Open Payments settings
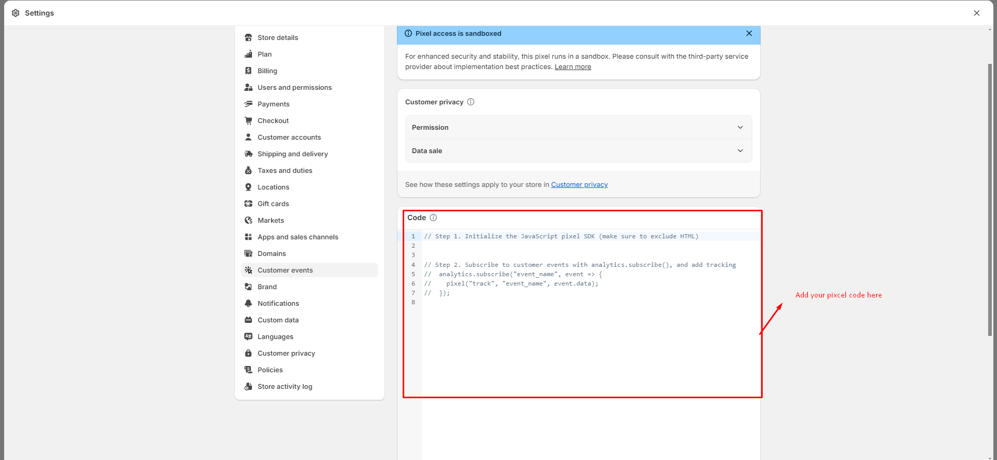This screenshot has height=460, width=997. (x=310, y=104)
